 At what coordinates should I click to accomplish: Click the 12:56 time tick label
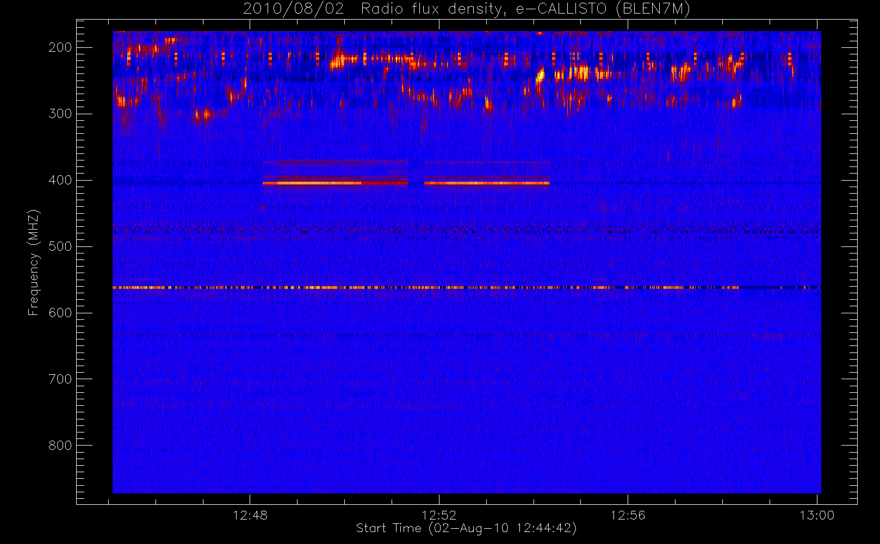click(628, 515)
